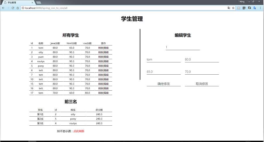Open the dark lightbulb extension icon

pyautogui.click(x=244, y=8)
